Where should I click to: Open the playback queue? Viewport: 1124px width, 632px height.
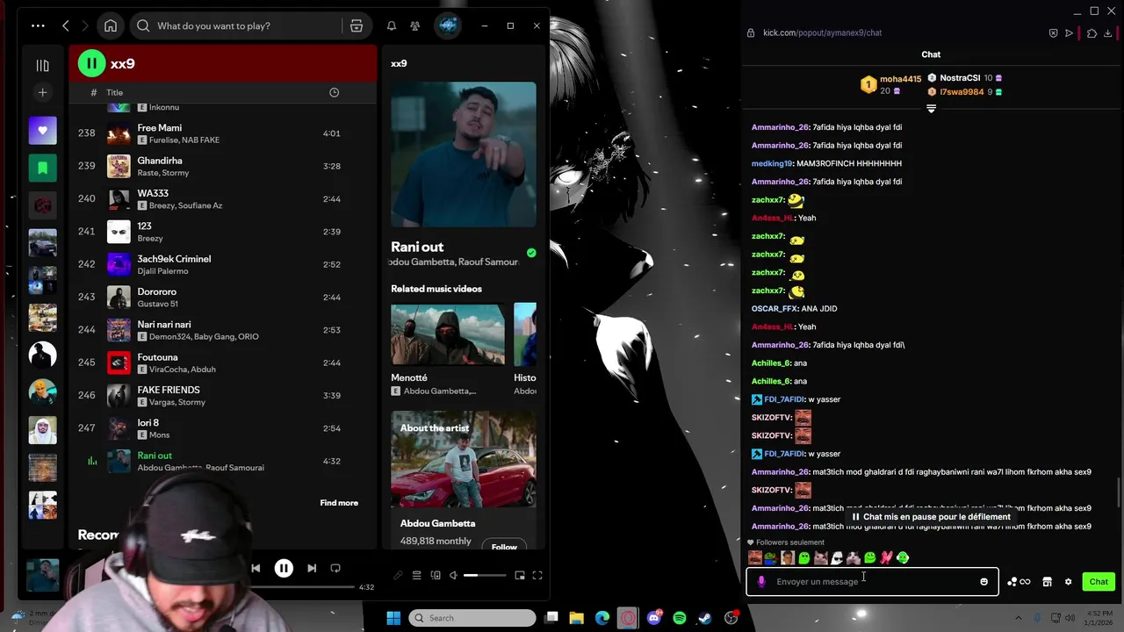pos(417,576)
